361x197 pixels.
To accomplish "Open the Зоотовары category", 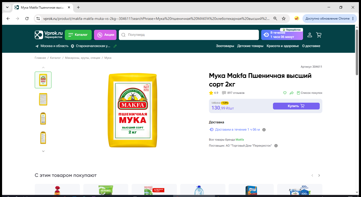I will point(225,46).
